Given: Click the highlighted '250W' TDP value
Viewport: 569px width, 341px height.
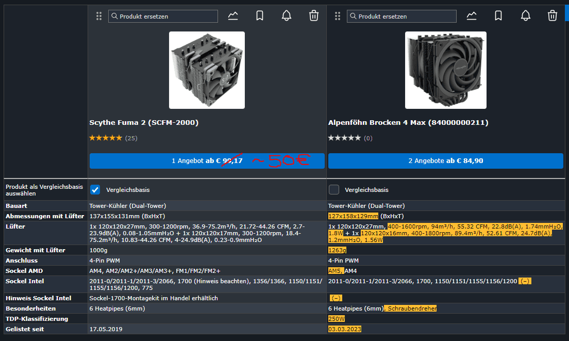Looking at the screenshot, I should point(337,319).
